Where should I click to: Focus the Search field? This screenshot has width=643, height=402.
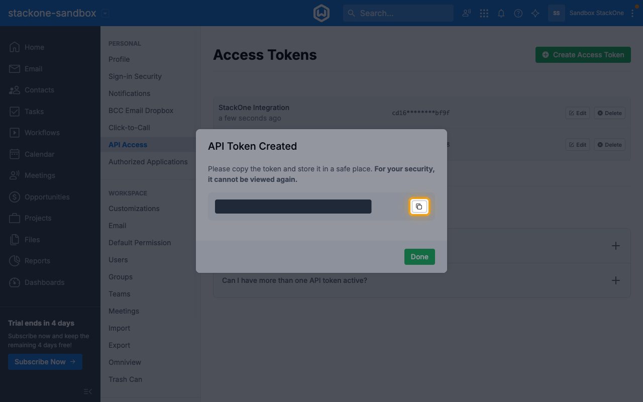pyautogui.click(x=398, y=13)
